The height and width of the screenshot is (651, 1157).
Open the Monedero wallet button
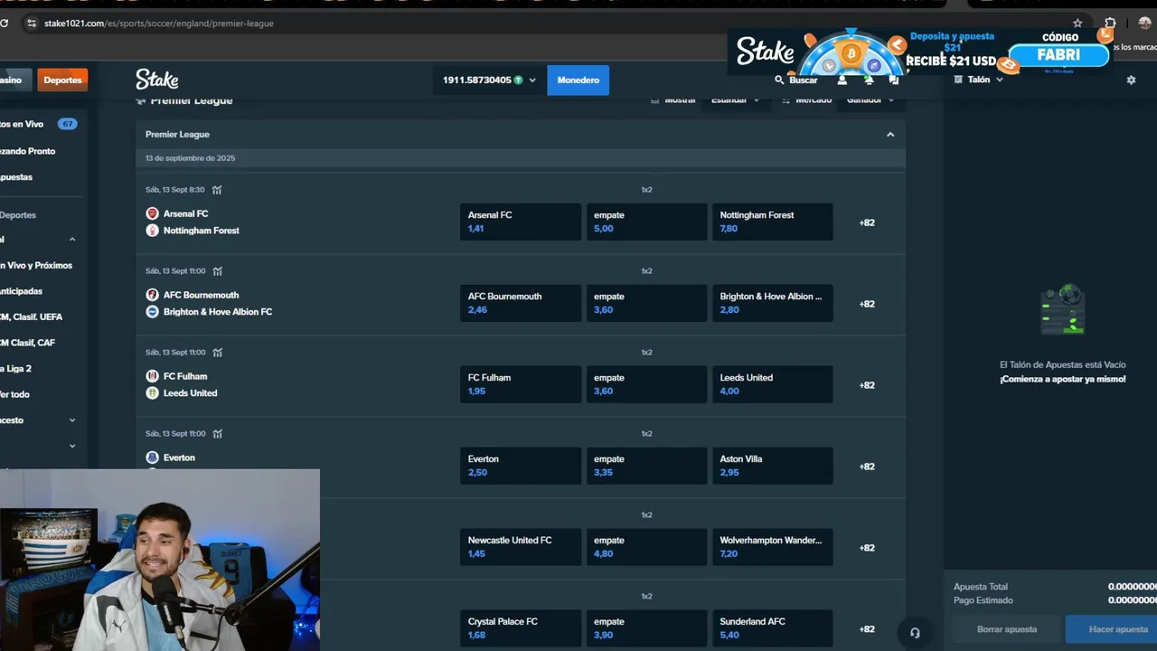578,80
